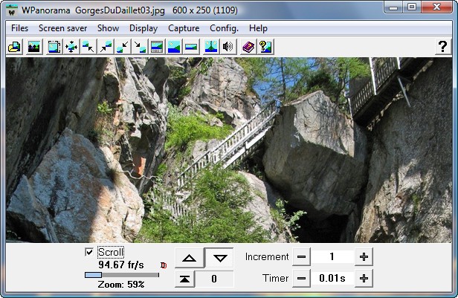Uncheck the Scroll checkbox
The image size is (458, 298).
(x=89, y=252)
